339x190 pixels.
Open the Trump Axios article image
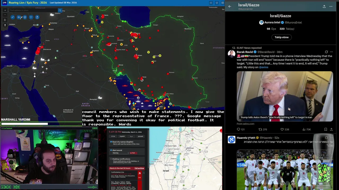(x=285, y=96)
